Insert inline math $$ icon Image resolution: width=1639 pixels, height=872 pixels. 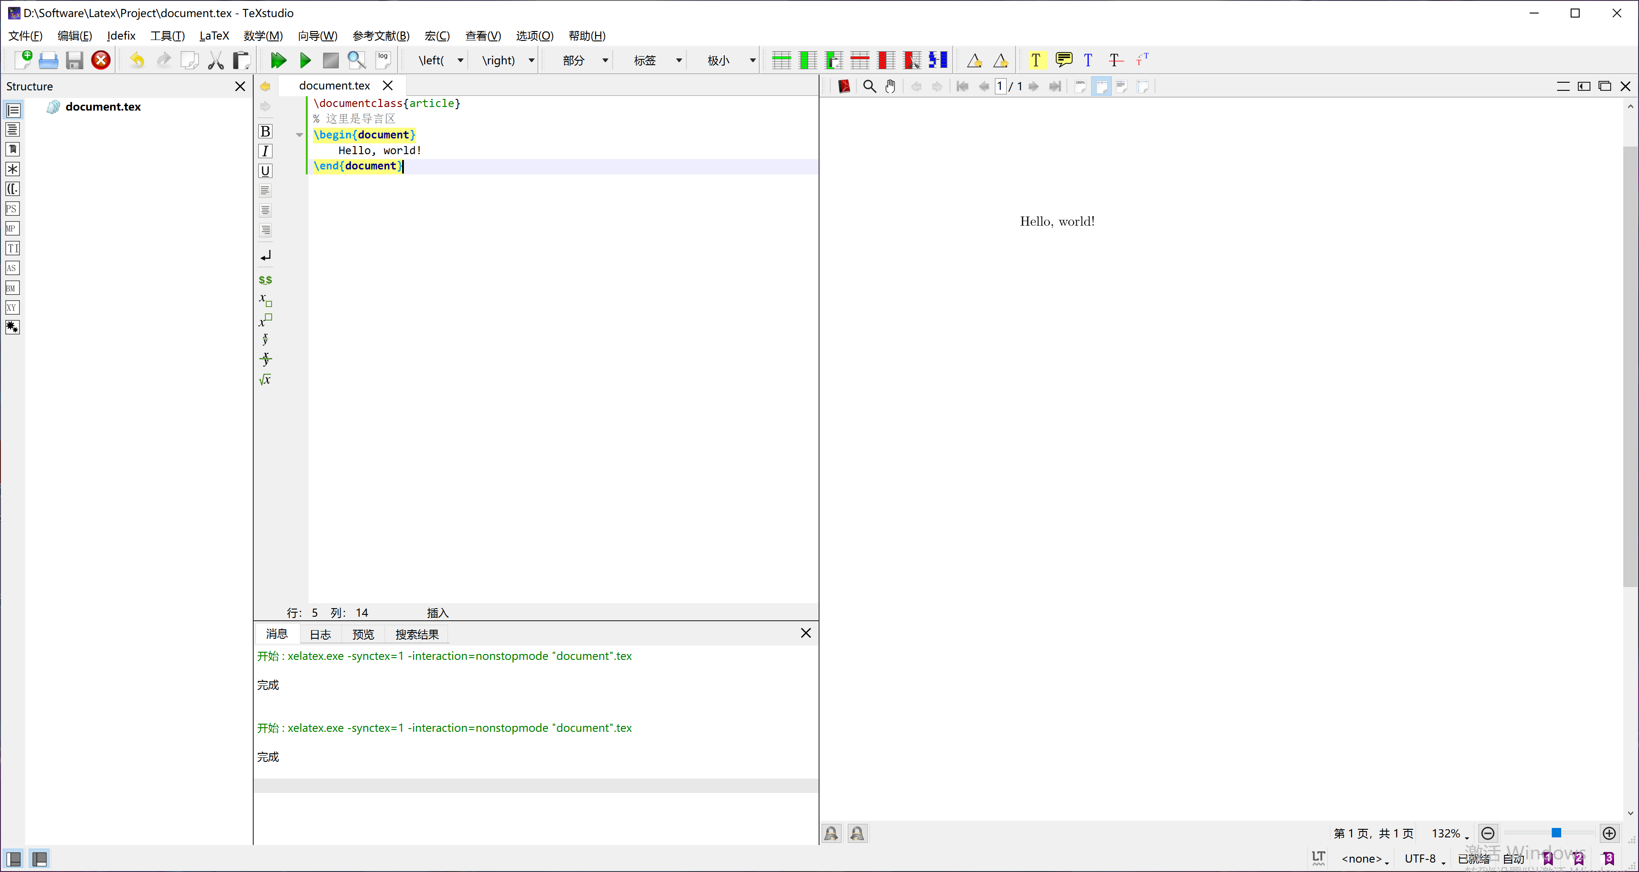pyautogui.click(x=265, y=280)
